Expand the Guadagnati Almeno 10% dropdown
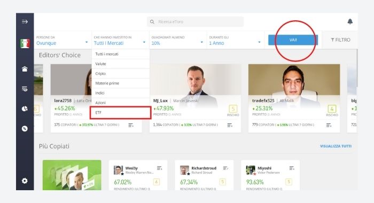This screenshot has height=203, width=374. click(x=178, y=40)
